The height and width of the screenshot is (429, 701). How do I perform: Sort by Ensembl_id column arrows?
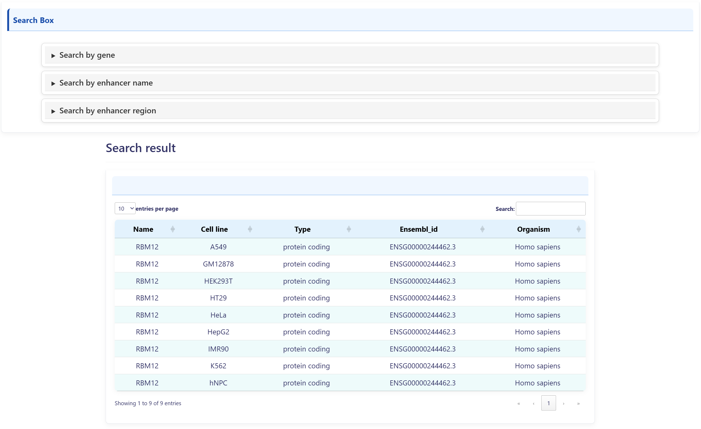[x=482, y=229]
